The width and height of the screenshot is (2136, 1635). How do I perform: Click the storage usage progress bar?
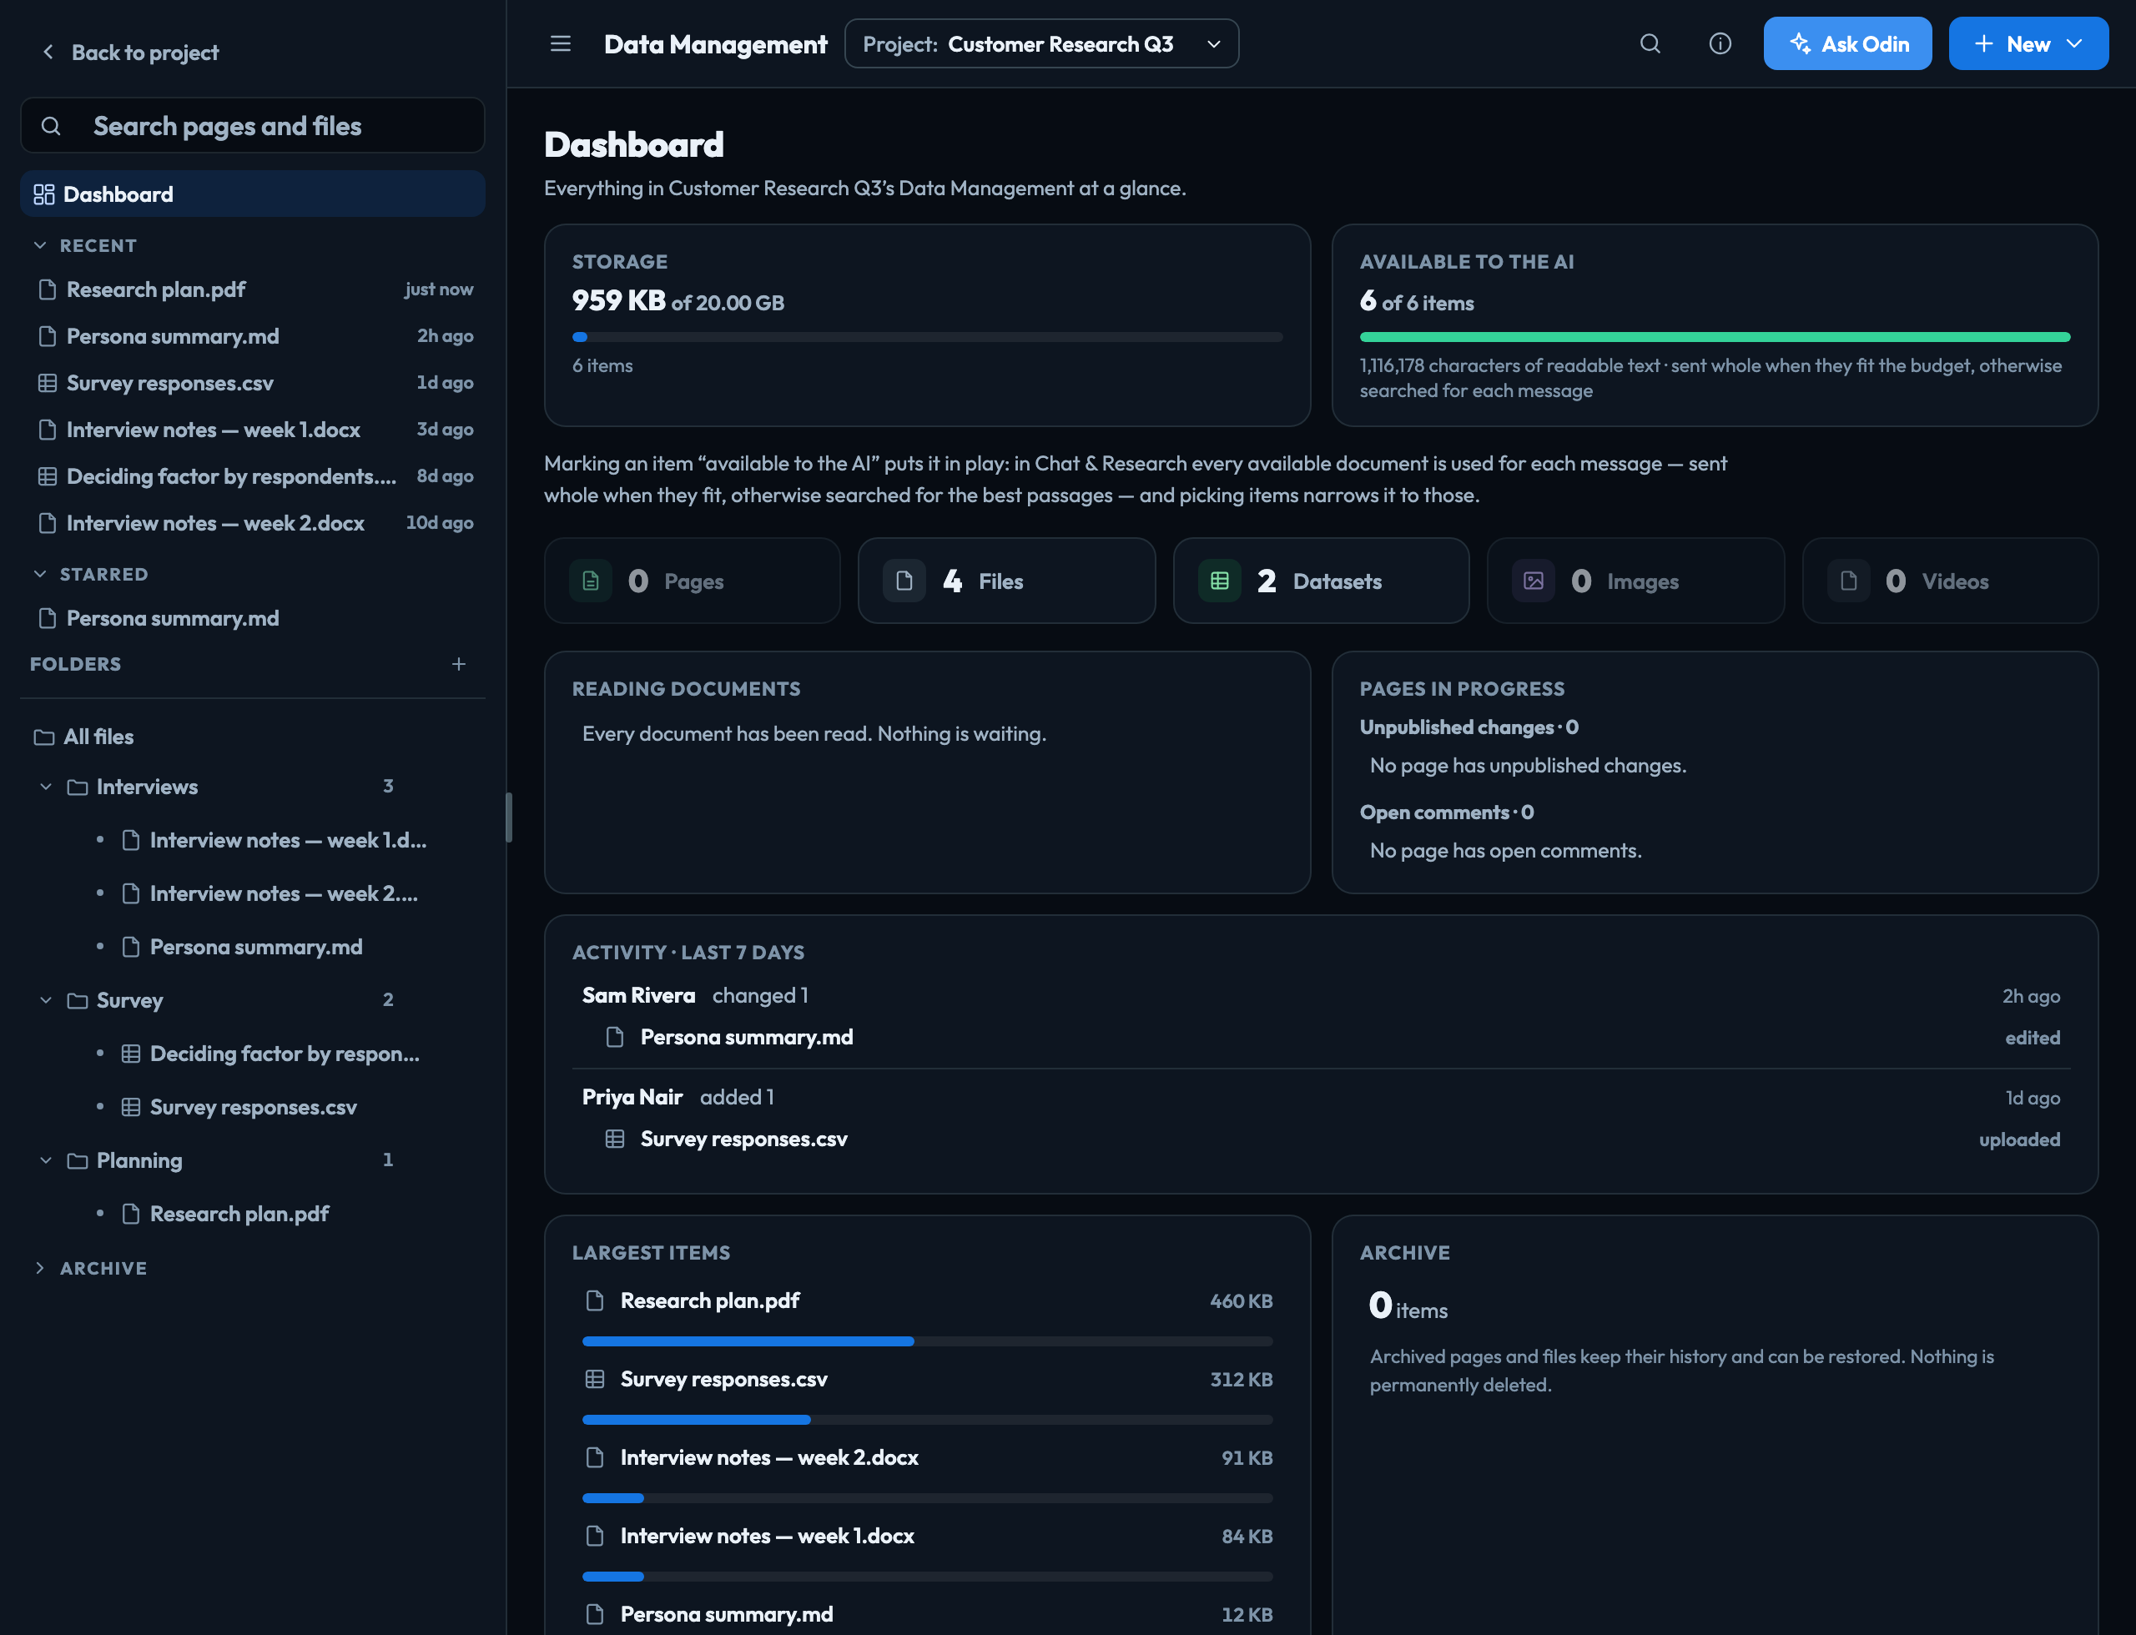[927, 337]
